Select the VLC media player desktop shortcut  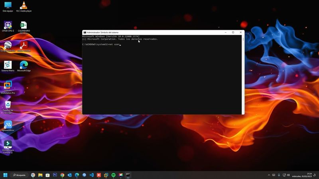pyautogui.click(x=24, y=7)
